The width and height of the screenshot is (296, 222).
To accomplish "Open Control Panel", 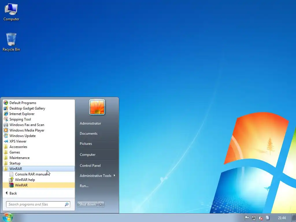I will (x=90, y=165).
